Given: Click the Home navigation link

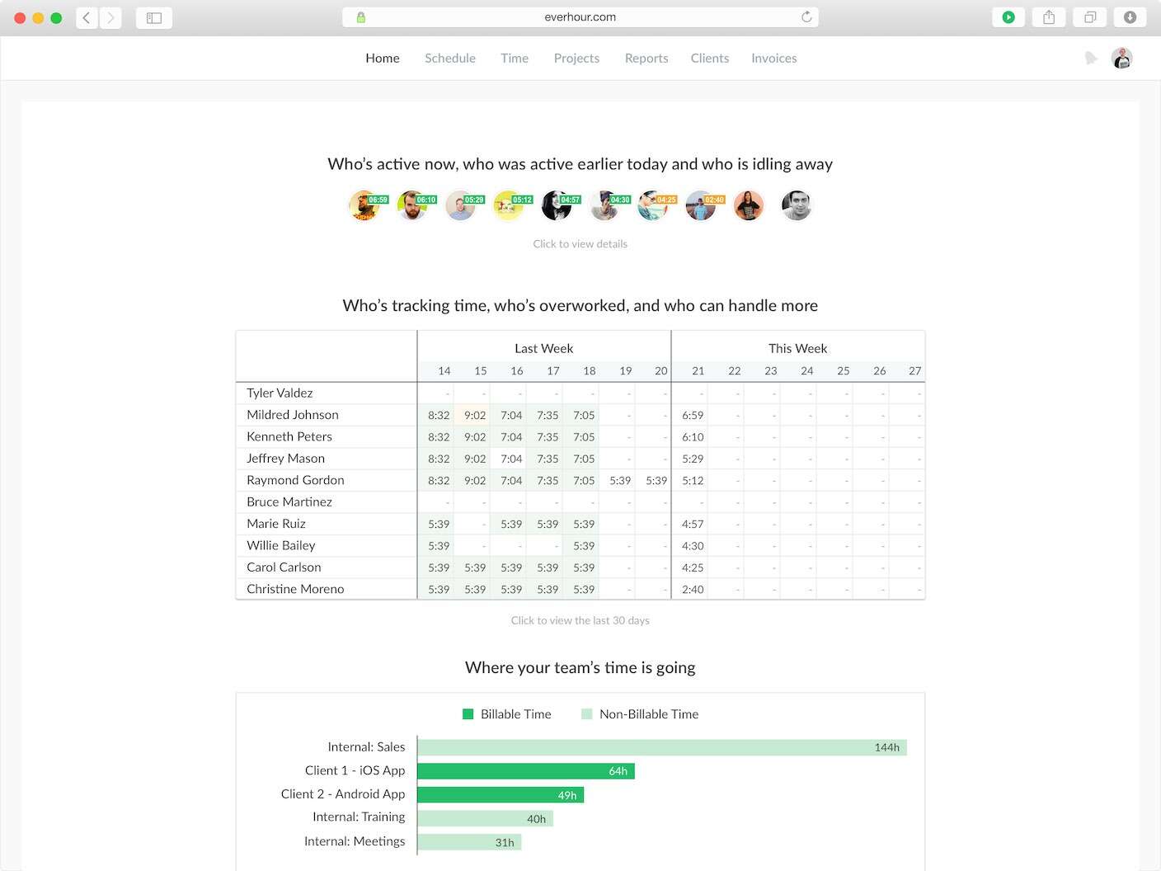Looking at the screenshot, I should 382,58.
